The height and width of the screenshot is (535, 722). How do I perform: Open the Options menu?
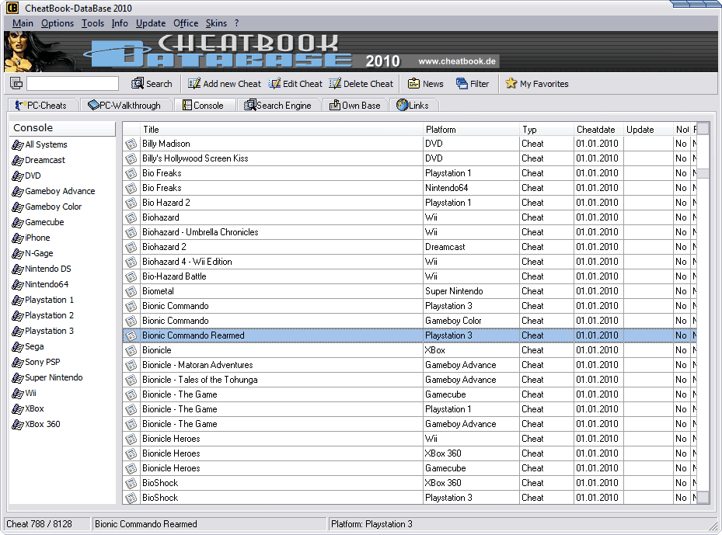(x=57, y=23)
